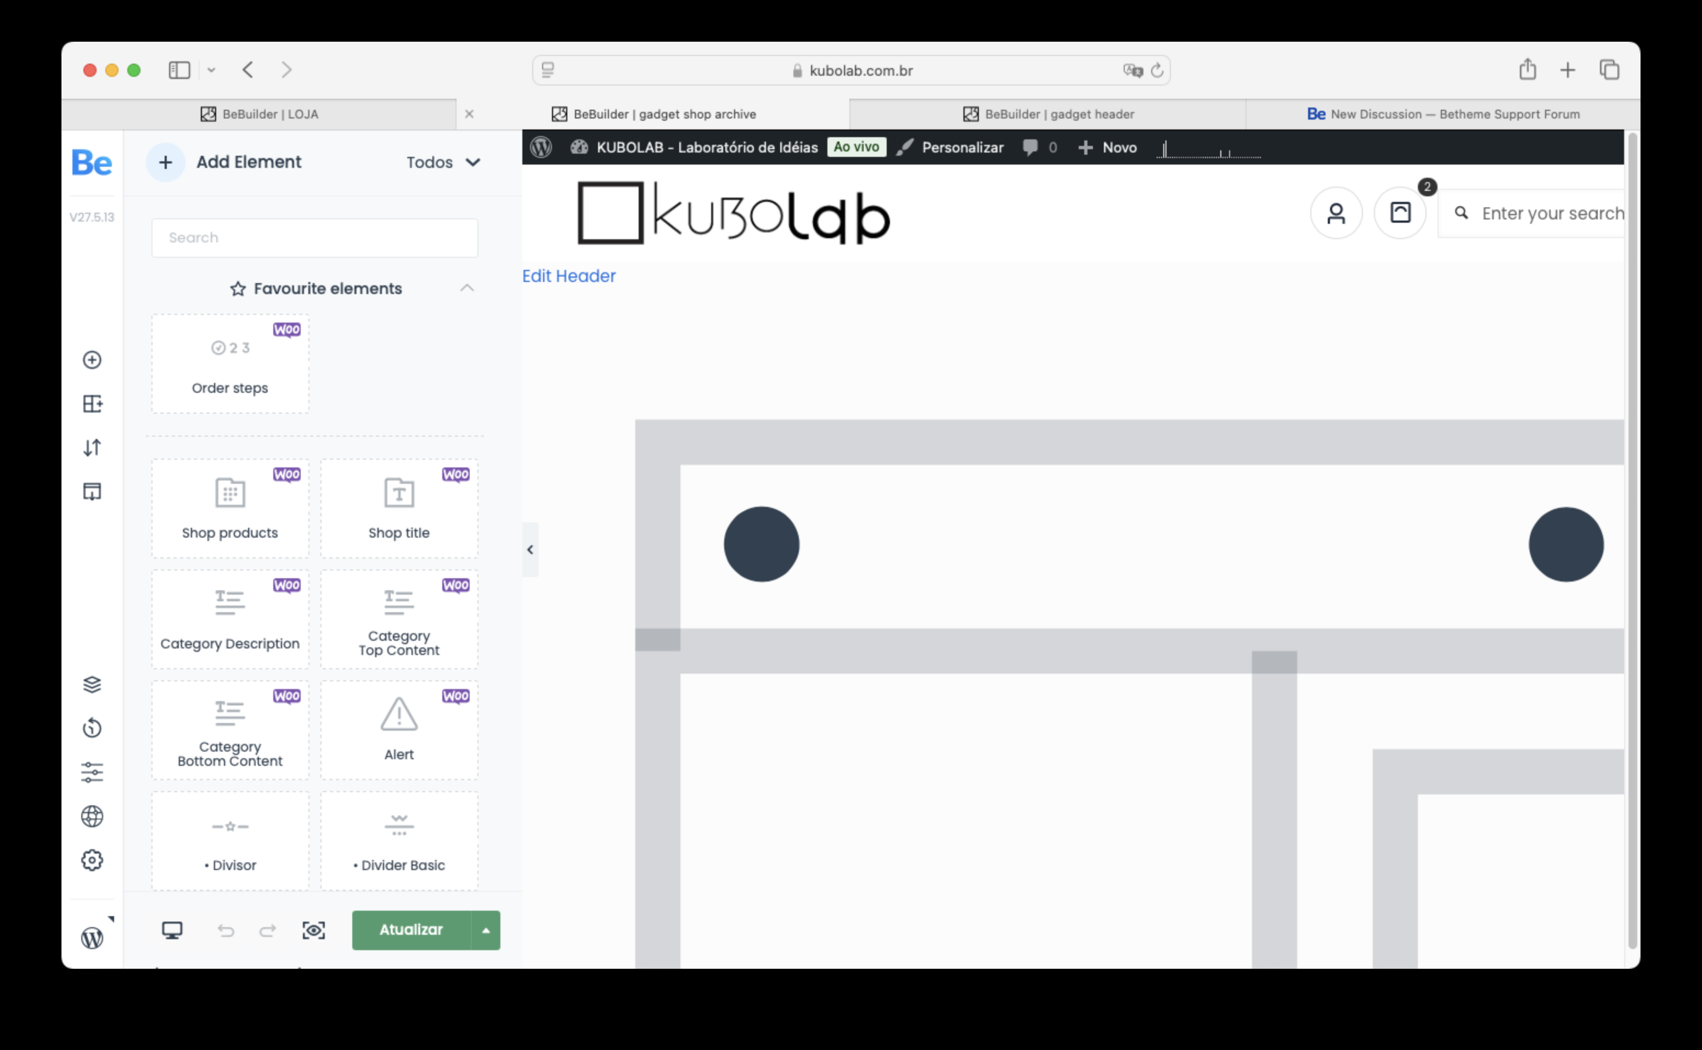Click the WordPress admin bar logo
Screen dimensions: 1702x1050
click(x=541, y=147)
